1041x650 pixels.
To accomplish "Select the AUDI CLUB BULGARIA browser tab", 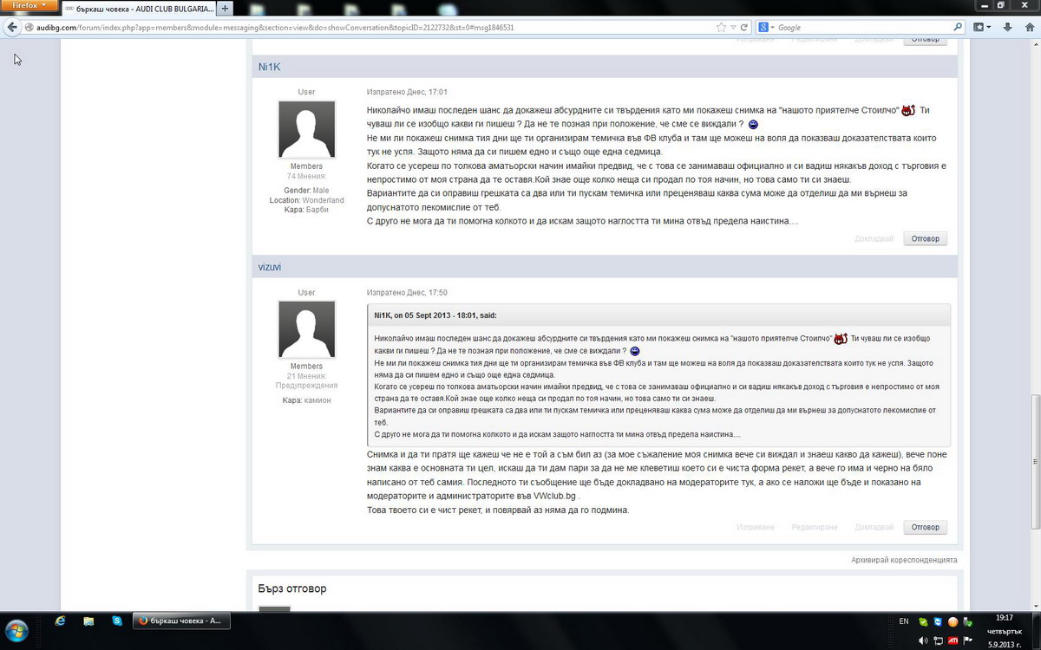I will [139, 8].
